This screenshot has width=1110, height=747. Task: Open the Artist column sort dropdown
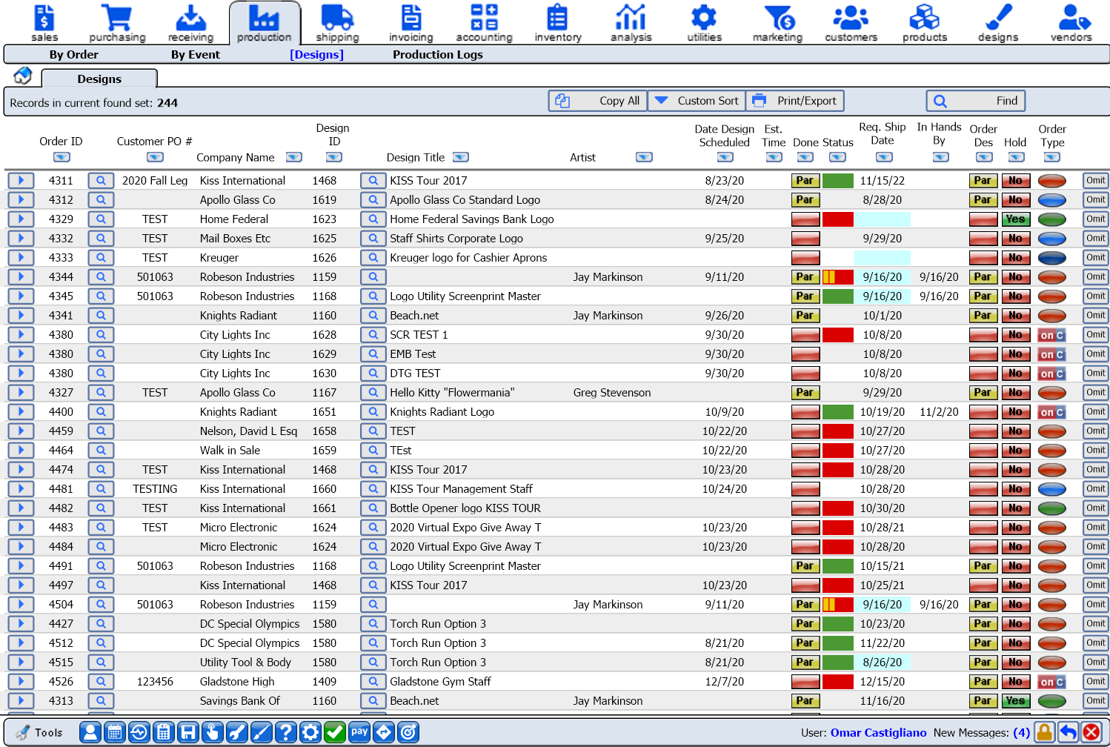coord(644,157)
